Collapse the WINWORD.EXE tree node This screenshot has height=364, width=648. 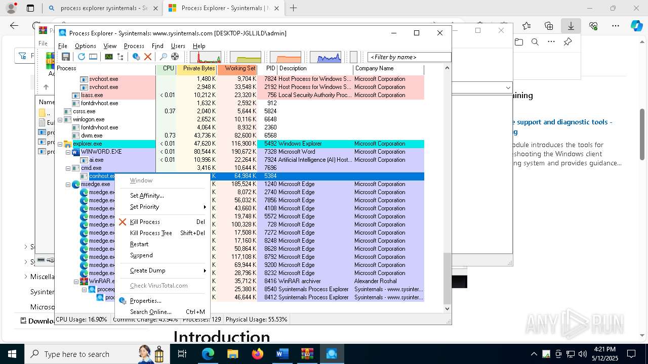(68, 152)
